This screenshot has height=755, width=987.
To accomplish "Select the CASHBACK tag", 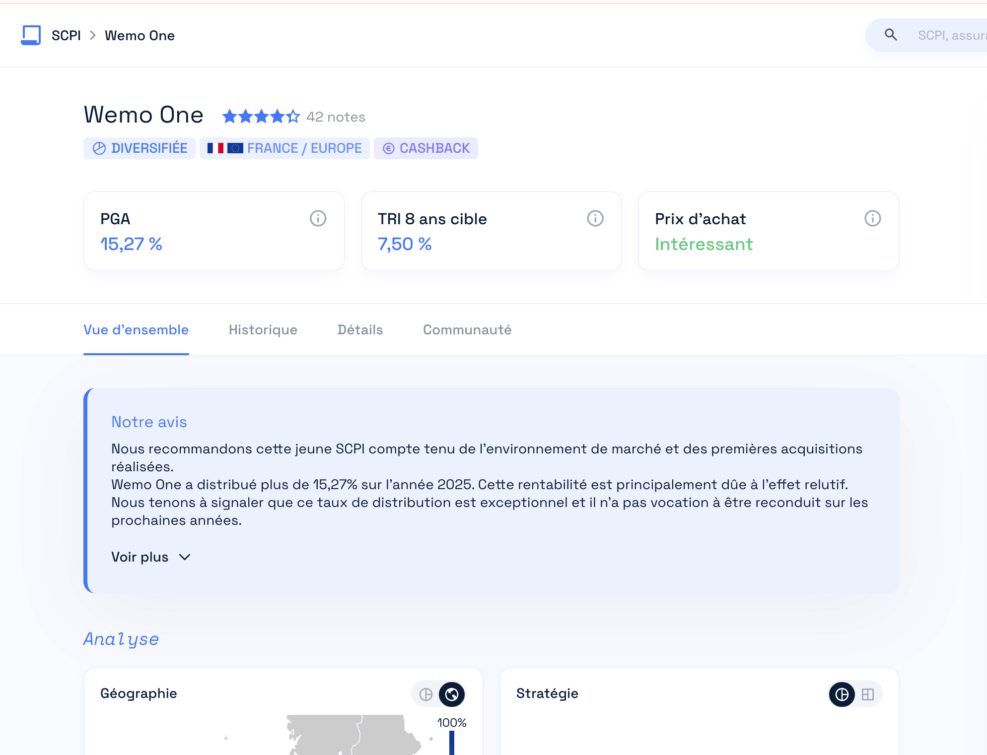I will (x=426, y=148).
